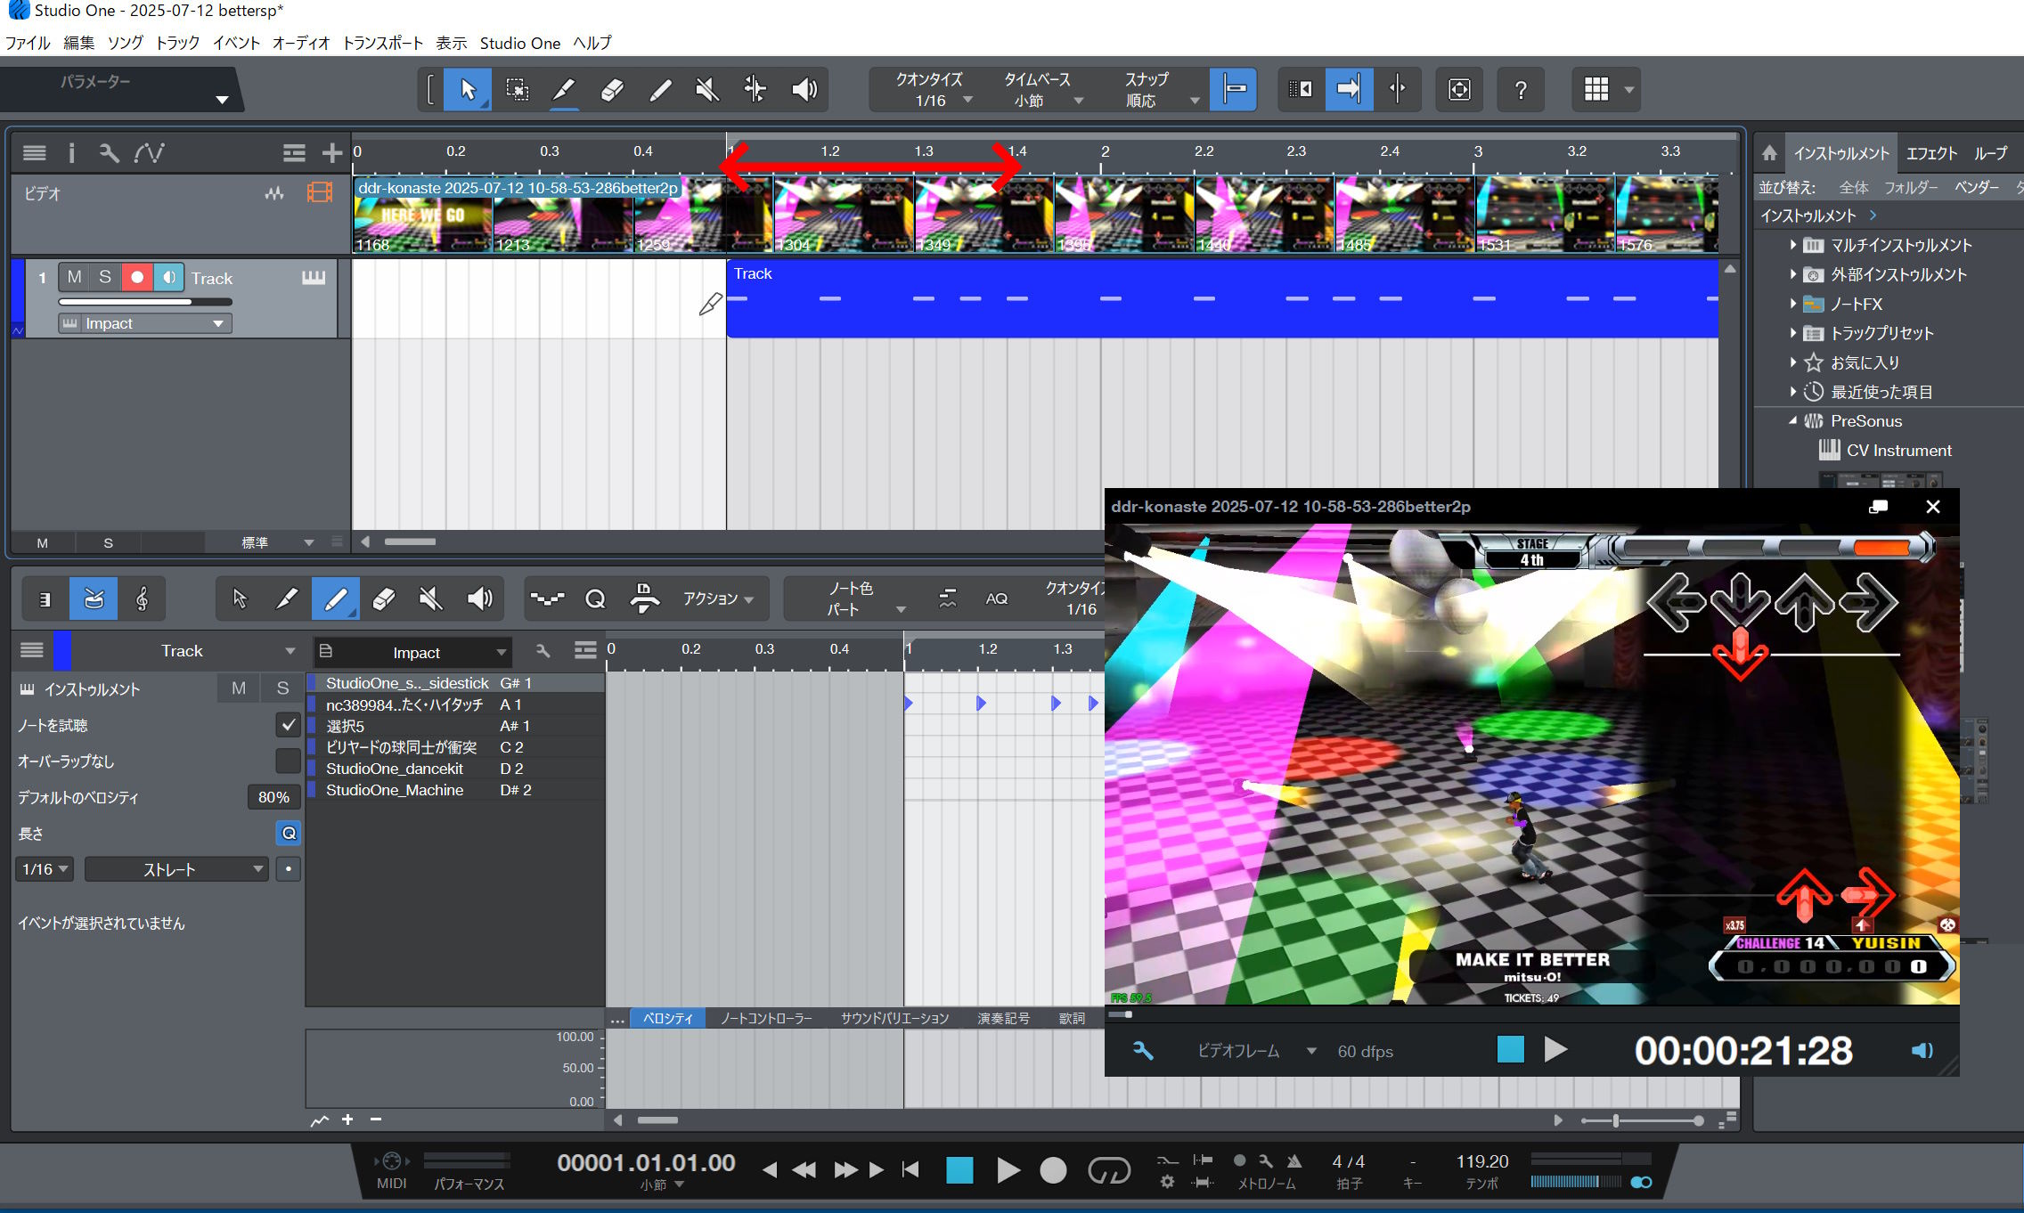Expand マルチインストゥルメント folder
The height and width of the screenshot is (1213, 2024).
point(1792,245)
